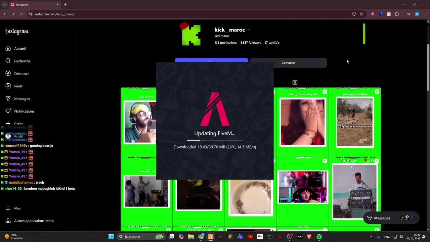Reload the Instagram page
The image size is (430, 242).
[x=21, y=14]
